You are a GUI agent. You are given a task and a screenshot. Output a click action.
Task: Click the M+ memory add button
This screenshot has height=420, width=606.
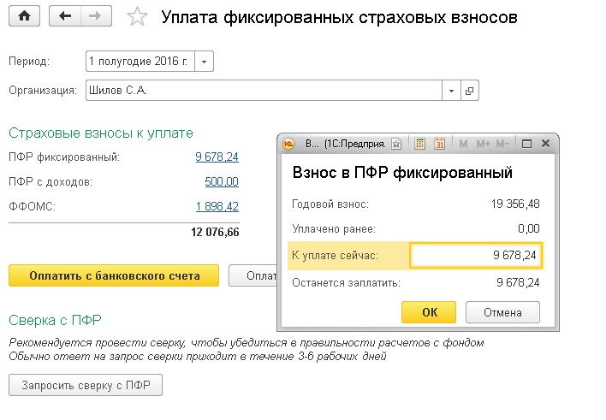[x=483, y=144]
